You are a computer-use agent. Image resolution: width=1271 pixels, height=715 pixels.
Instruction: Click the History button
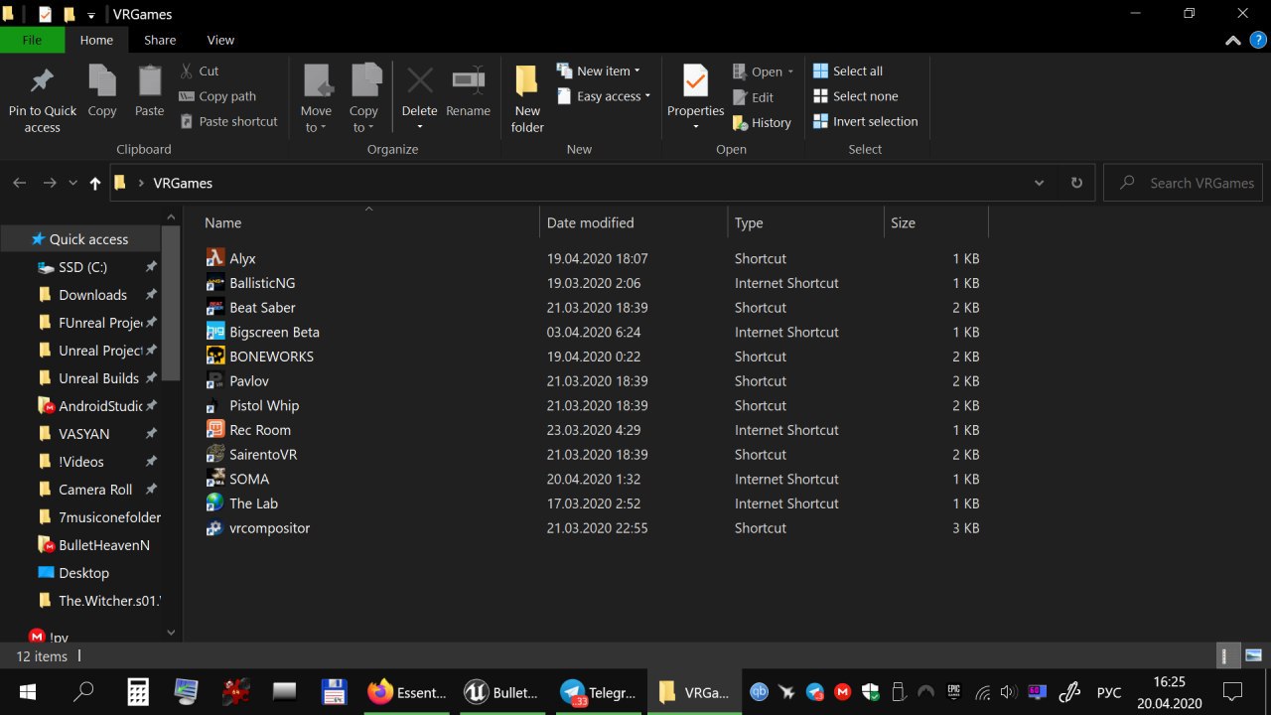tap(762, 122)
